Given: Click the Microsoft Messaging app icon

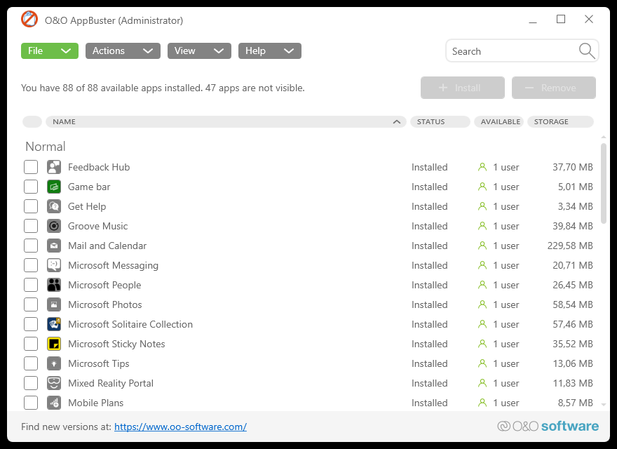Looking at the screenshot, I should coord(54,265).
